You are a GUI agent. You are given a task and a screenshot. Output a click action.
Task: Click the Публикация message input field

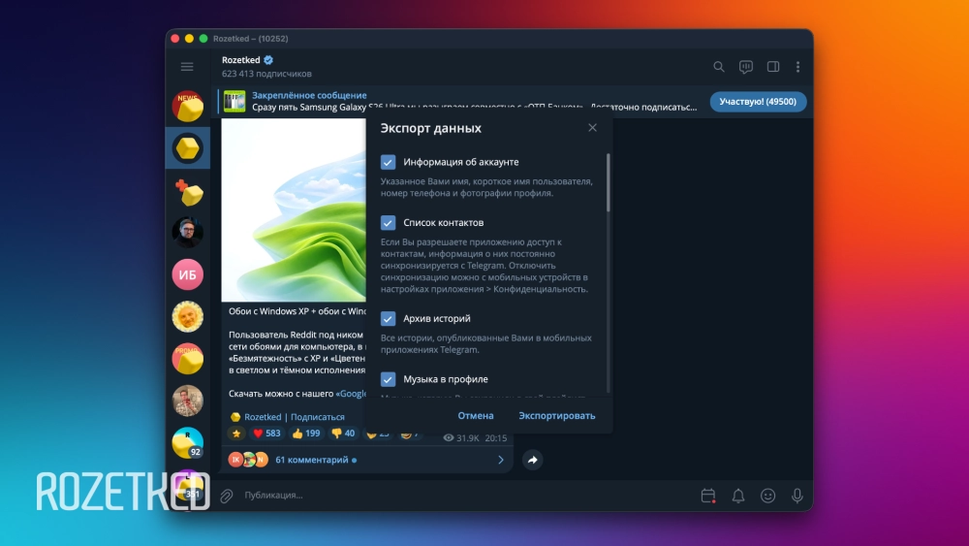465,496
